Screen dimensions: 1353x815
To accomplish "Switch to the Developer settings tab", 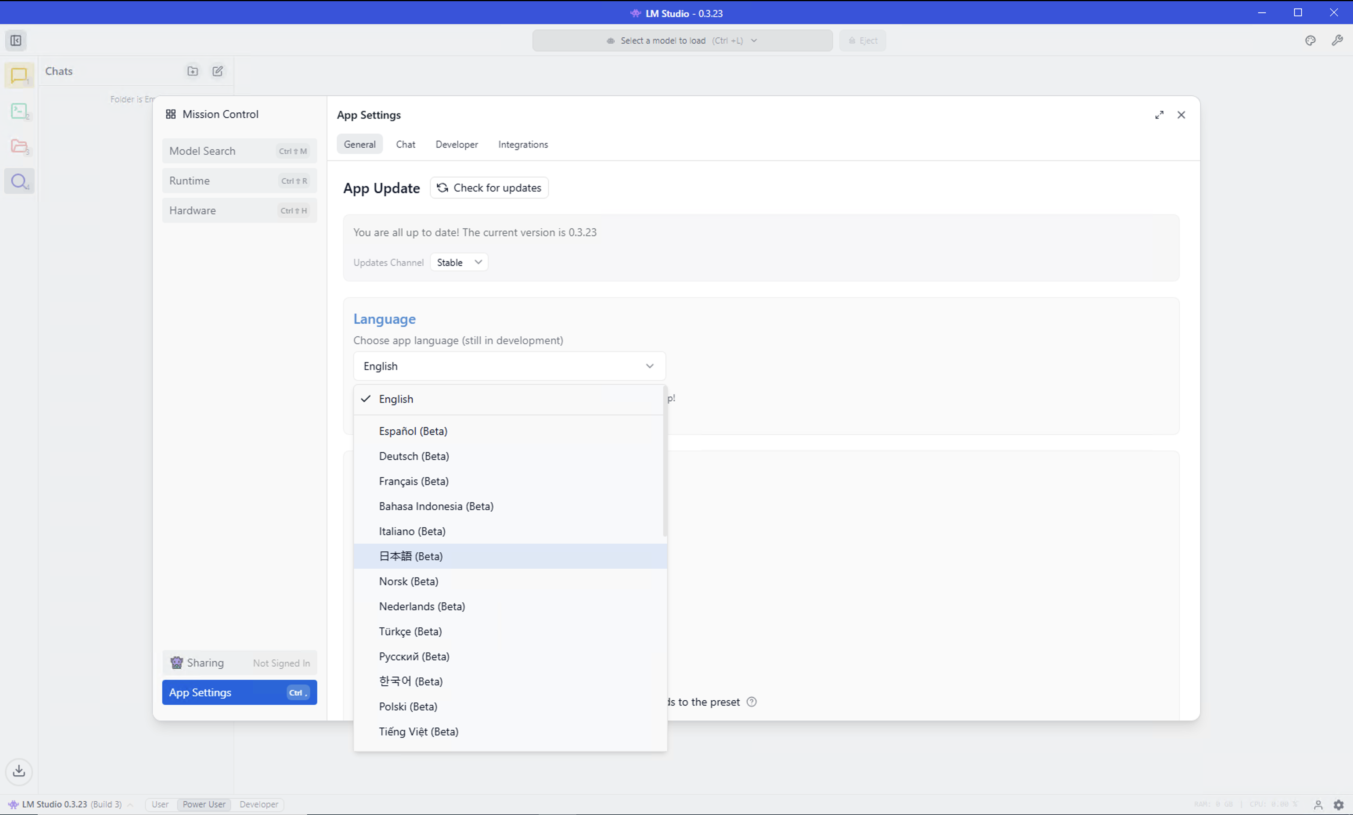I will pos(456,144).
